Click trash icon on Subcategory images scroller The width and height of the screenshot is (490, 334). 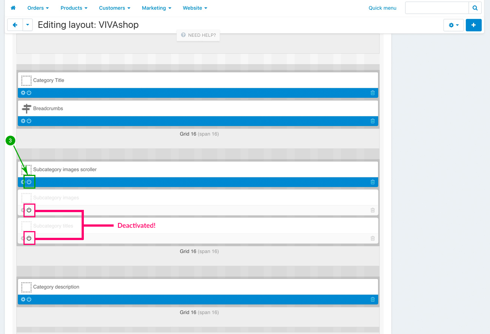click(373, 182)
